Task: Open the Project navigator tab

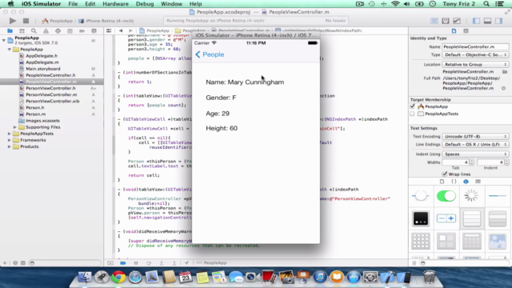Action: click(x=10, y=30)
